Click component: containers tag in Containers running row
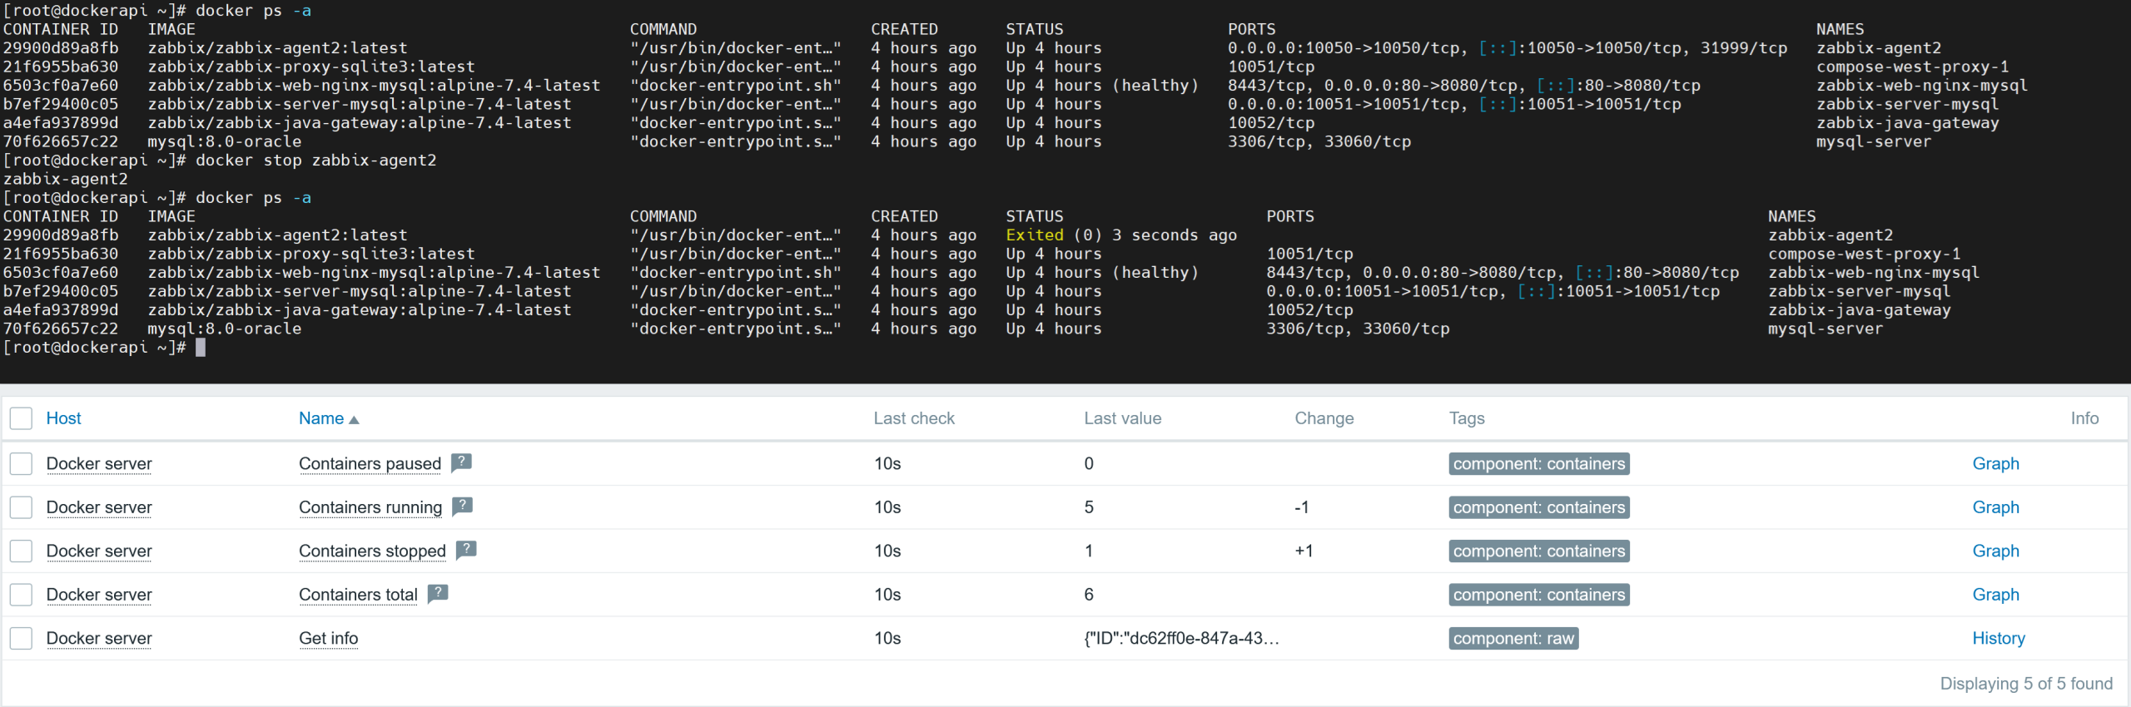The height and width of the screenshot is (707, 2131). tap(1538, 507)
